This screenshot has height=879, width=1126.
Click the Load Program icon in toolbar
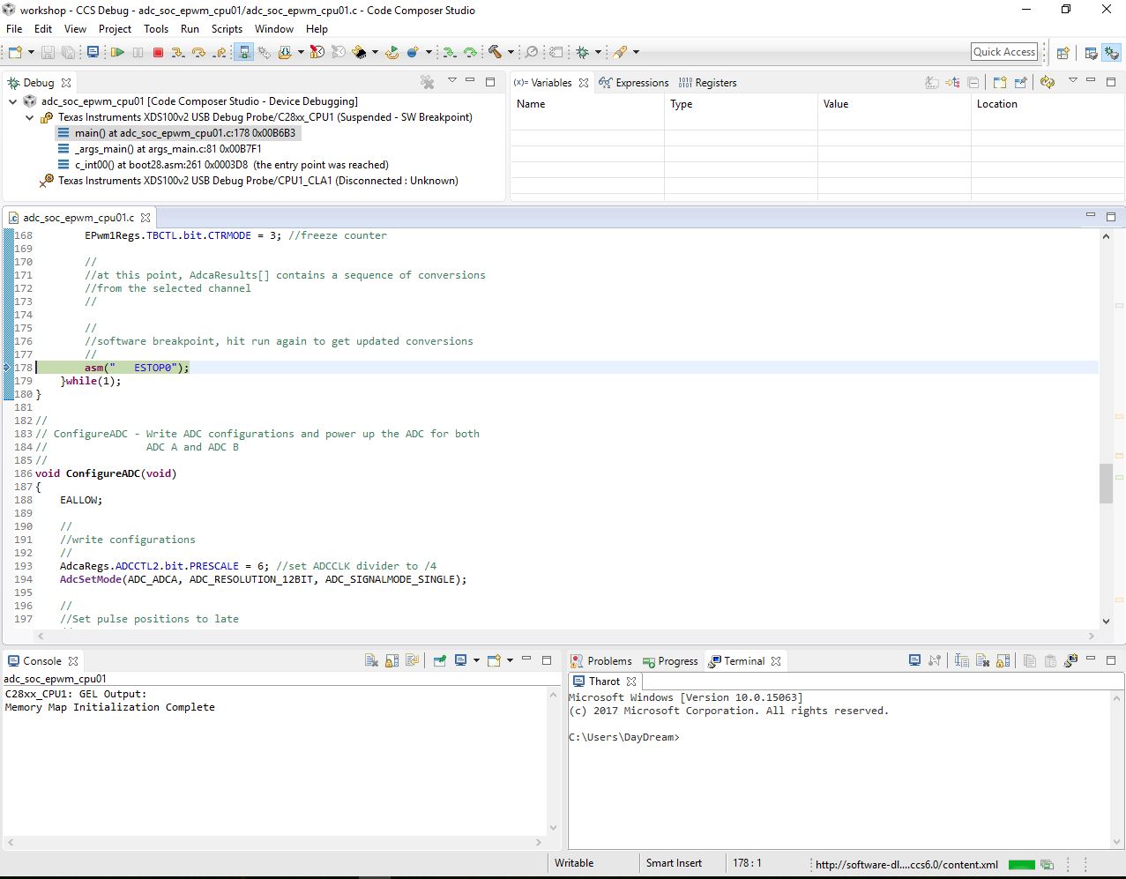click(284, 52)
